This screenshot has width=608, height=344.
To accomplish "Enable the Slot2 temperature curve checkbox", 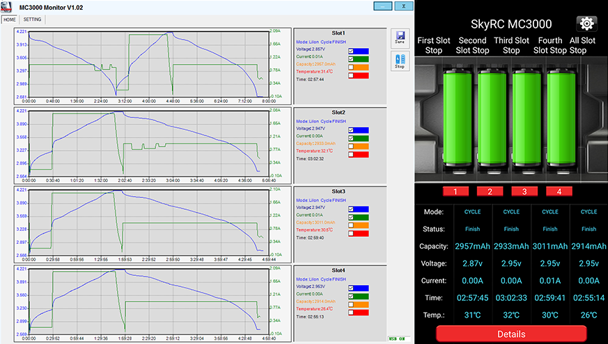I will 351,154.
